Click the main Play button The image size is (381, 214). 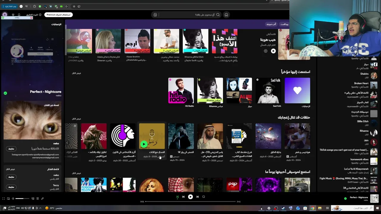click(x=190, y=197)
